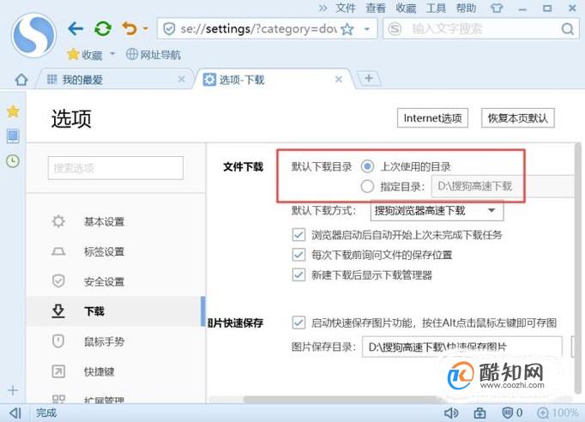Click the orange undo-close arrow
This screenshot has height=422, width=585.
point(130,28)
